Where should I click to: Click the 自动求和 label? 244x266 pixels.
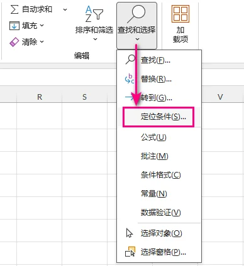tap(37, 9)
